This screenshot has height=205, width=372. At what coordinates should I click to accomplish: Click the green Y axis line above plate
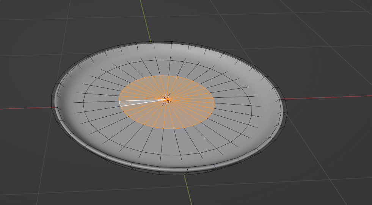[146, 19]
